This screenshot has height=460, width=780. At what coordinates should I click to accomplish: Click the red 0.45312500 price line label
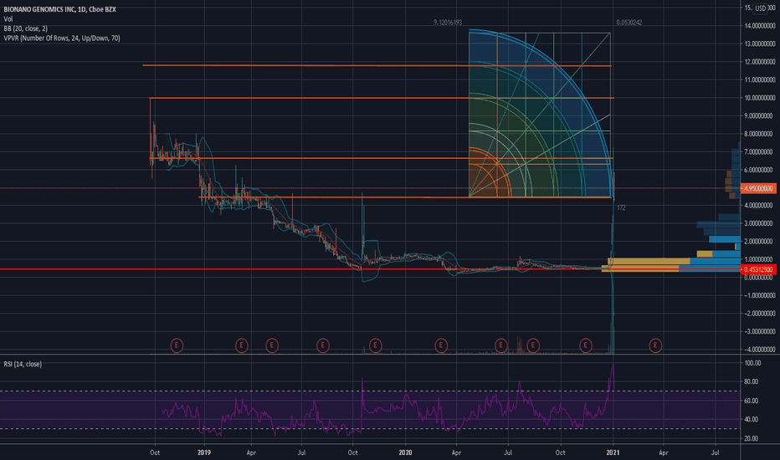758,269
